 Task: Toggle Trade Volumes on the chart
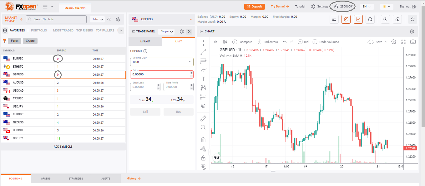point(326,42)
